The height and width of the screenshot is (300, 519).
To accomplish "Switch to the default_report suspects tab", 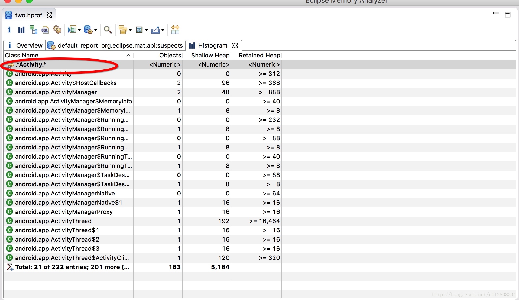I will pyautogui.click(x=115, y=45).
